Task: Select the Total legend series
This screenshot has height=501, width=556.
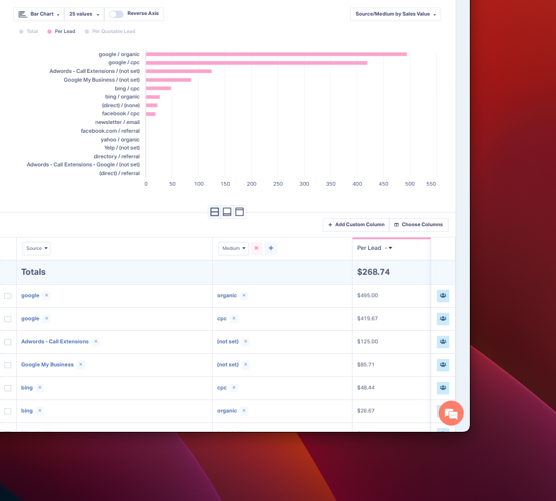Action: [28, 32]
